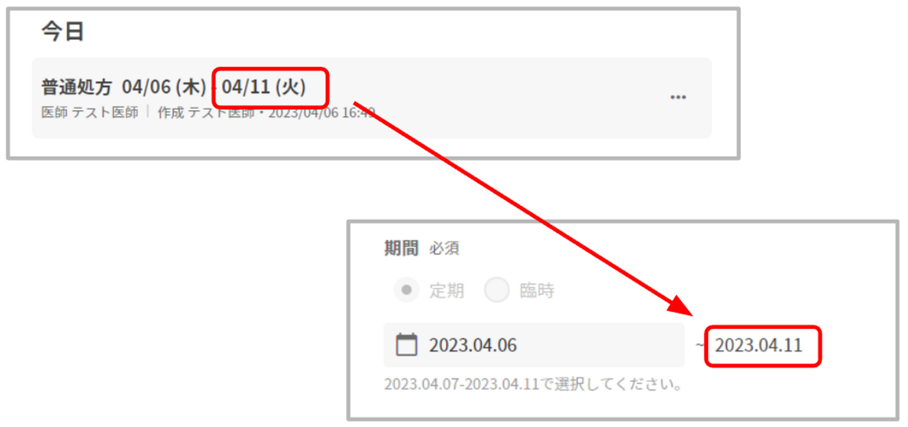Viewport: 908px width, 427px height.
Task: Click the tilde separator between dates
Action: click(x=700, y=345)
